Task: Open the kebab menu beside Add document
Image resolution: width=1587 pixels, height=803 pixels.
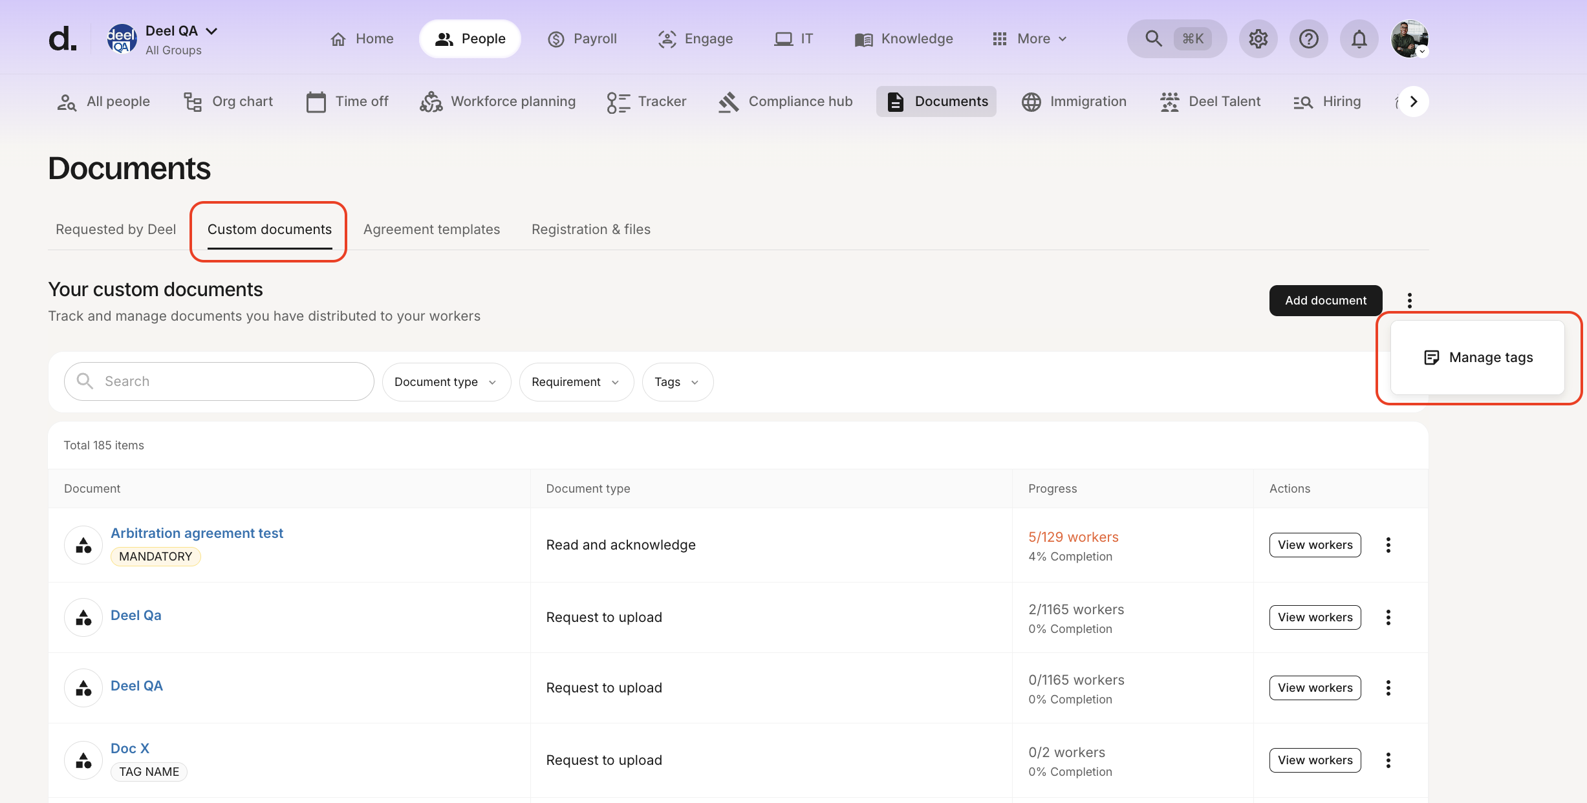Action: tap(1409, 301)
